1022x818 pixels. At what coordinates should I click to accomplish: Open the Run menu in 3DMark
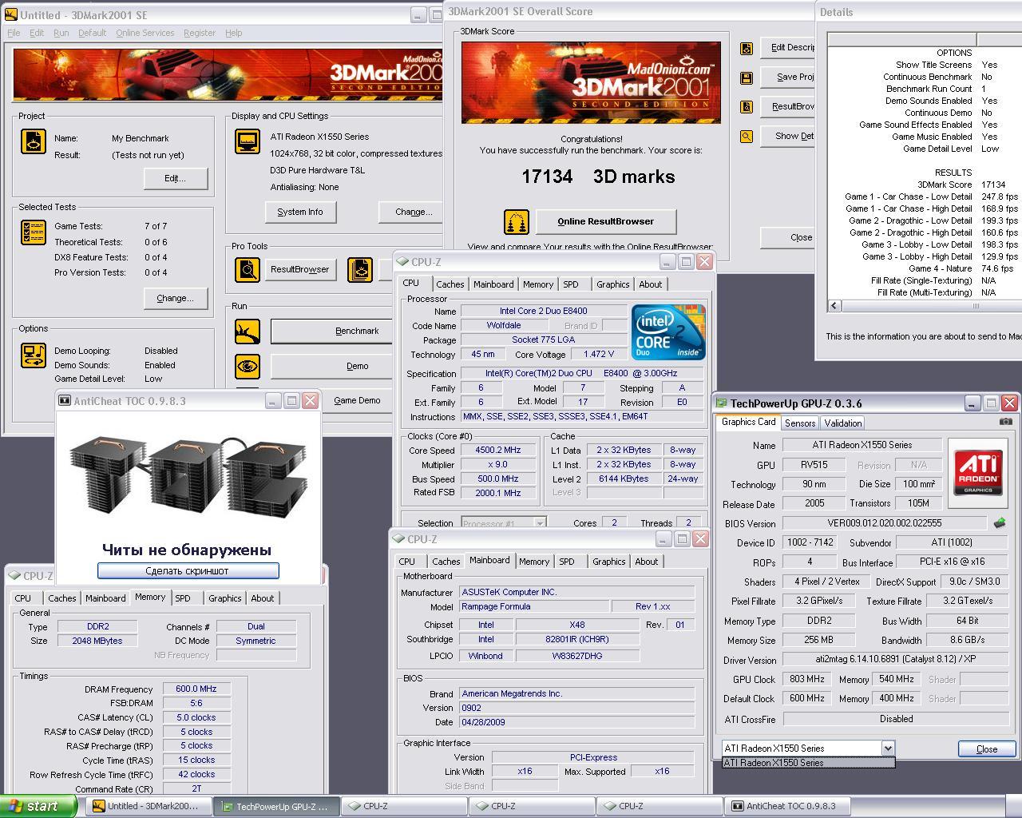pyautogui.click(x=61, y=33)
